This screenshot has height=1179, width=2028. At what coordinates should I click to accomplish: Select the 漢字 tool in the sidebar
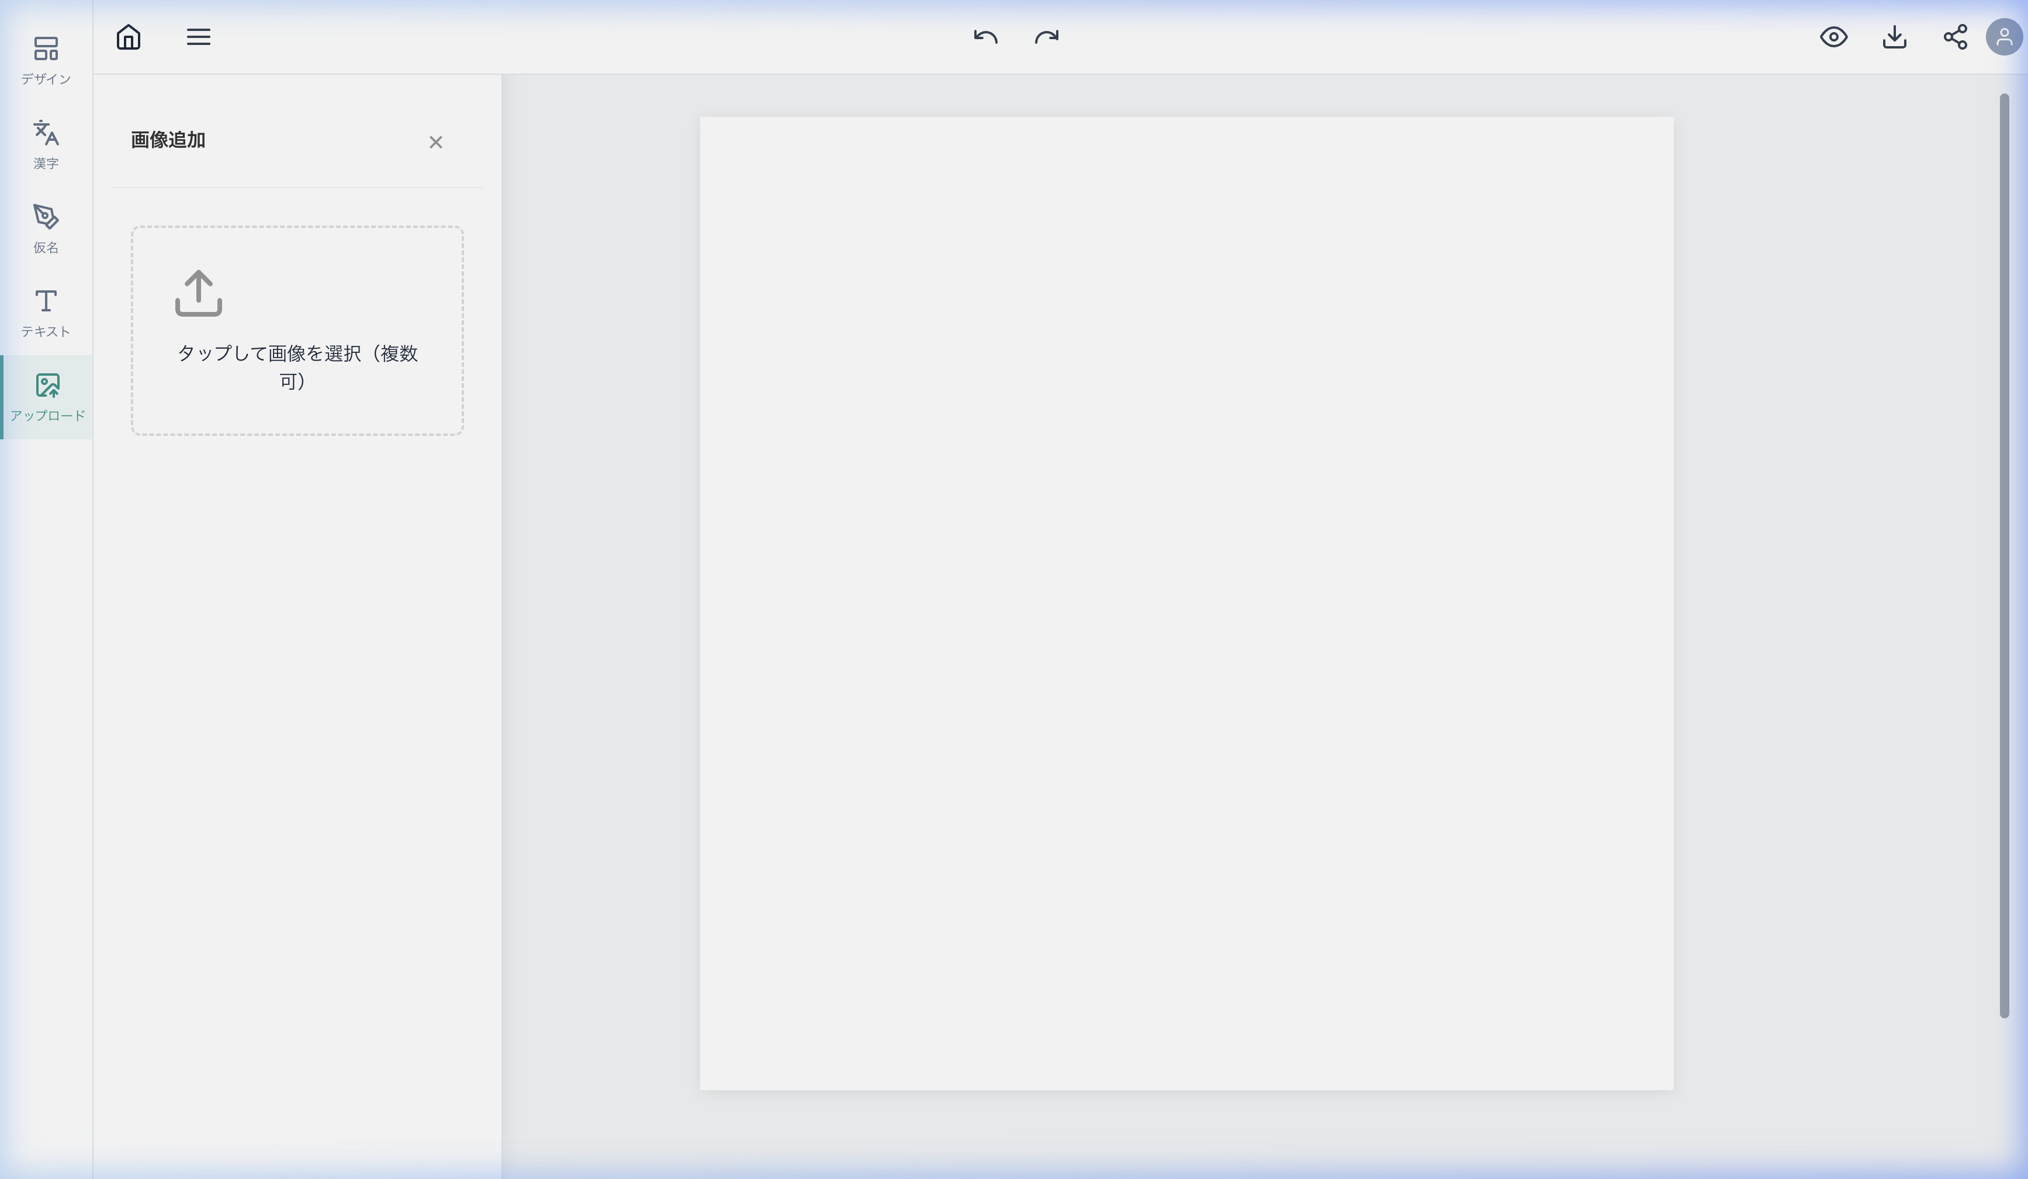pyautogui.click(x=46, y=145)
